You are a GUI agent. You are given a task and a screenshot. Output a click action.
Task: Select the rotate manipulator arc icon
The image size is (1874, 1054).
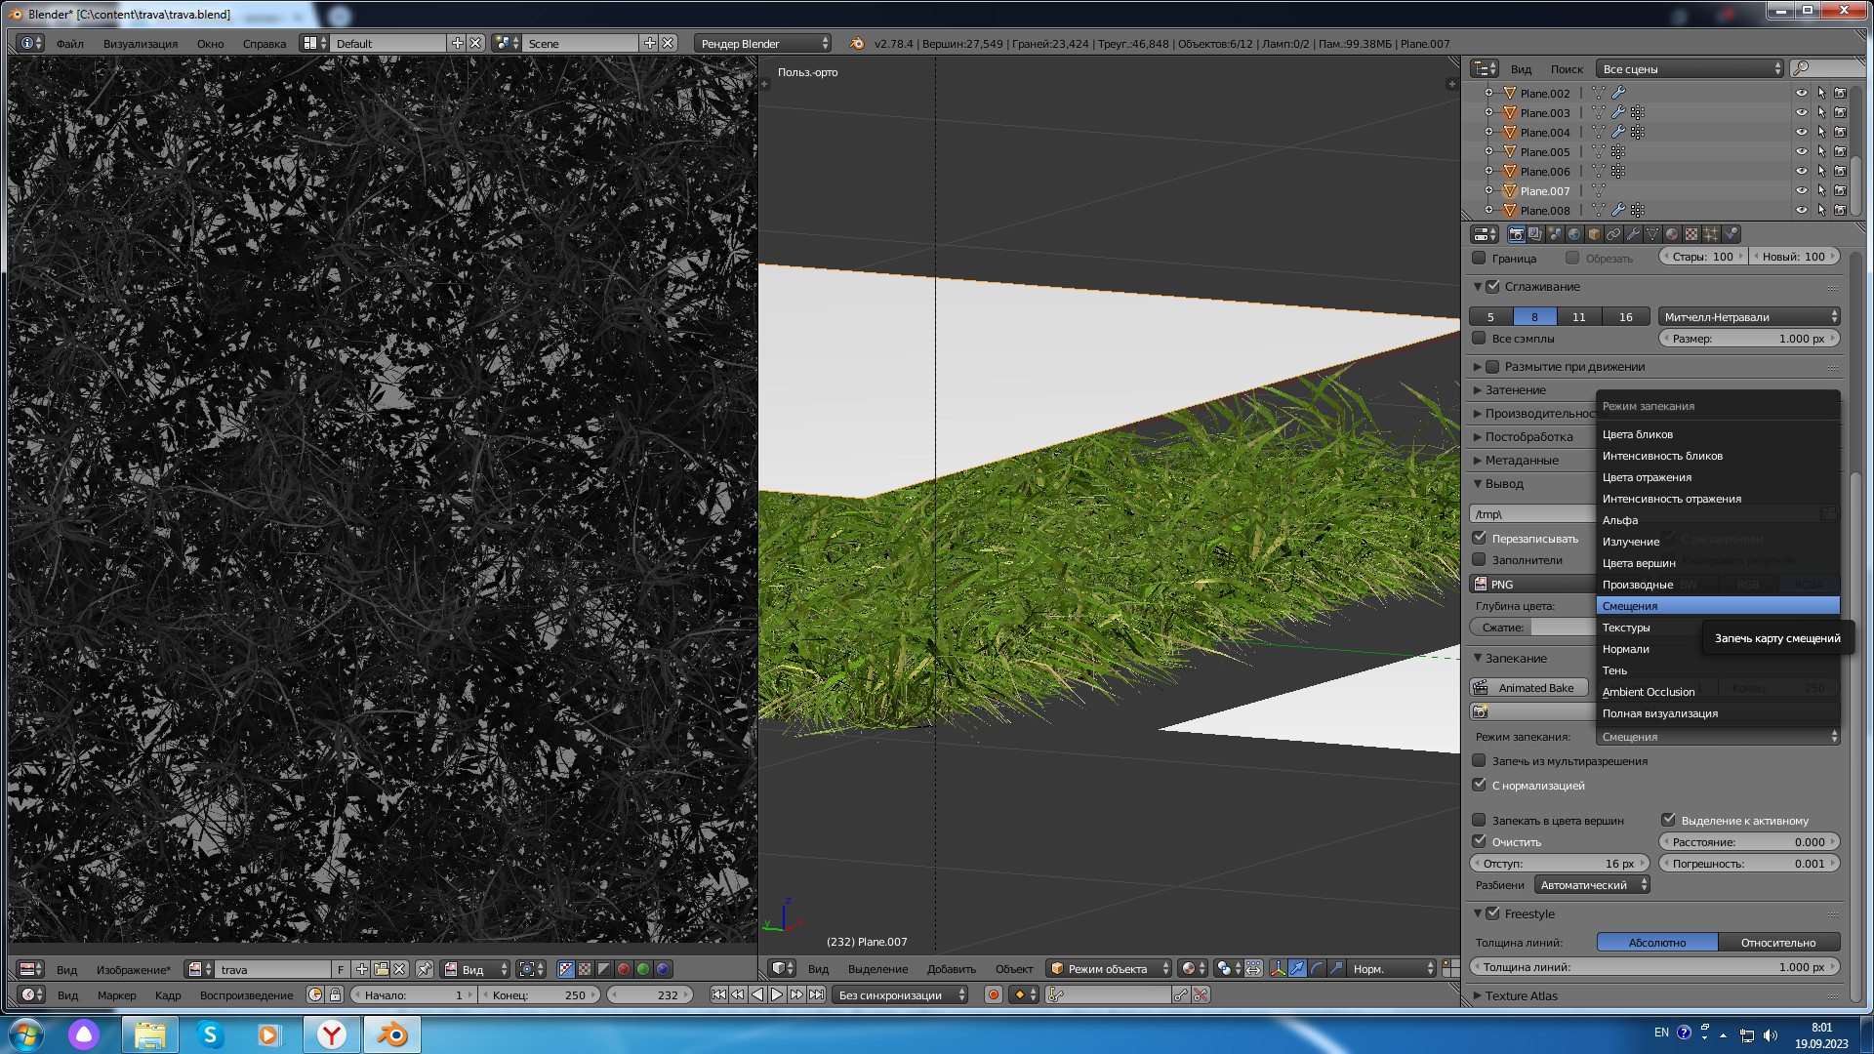coord(1317,968)
